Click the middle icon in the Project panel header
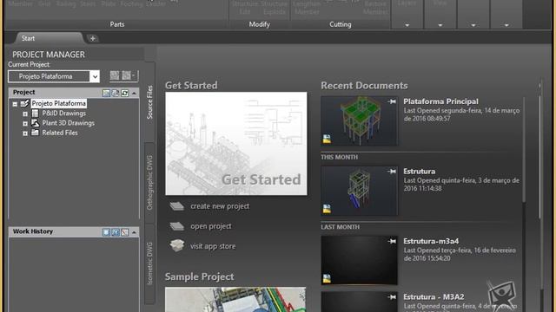The width and height of the screenshot is (556, 312). [x=116, y=93]
